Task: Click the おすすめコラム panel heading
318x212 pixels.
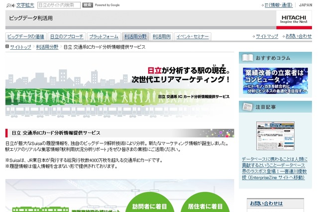Action: (273, 58)
